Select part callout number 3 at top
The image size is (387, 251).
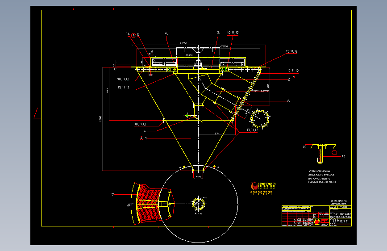tap(218, 33)
